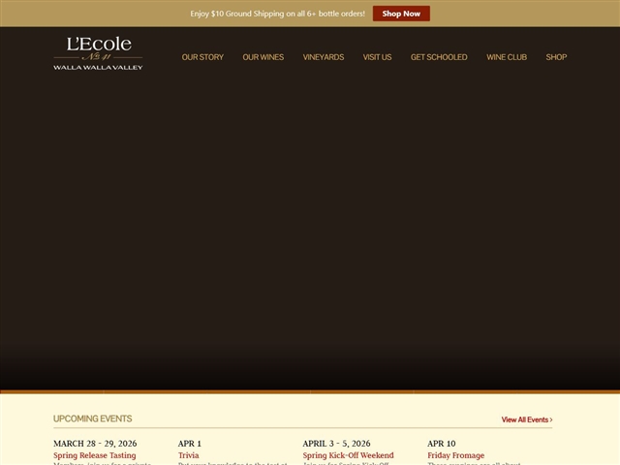Click the L'Ecole No 41 logo
The height and width of the screenshot is (465, 620).
[98, 53]
